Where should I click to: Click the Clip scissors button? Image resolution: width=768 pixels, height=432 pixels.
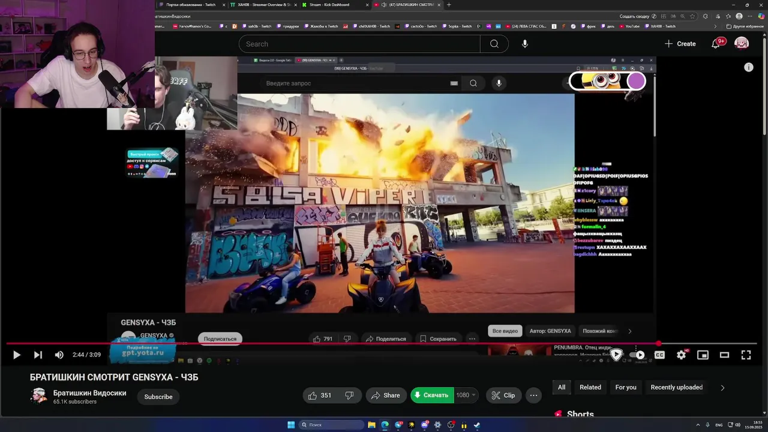pyautogui.click(x=503, y=395)
